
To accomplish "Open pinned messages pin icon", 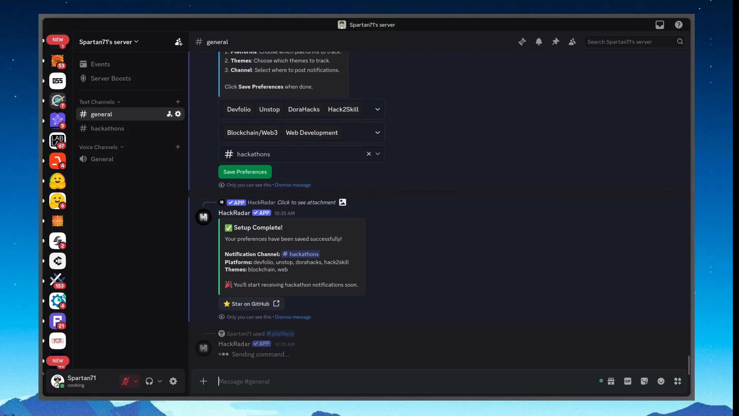I will click(x=555, y=42).
